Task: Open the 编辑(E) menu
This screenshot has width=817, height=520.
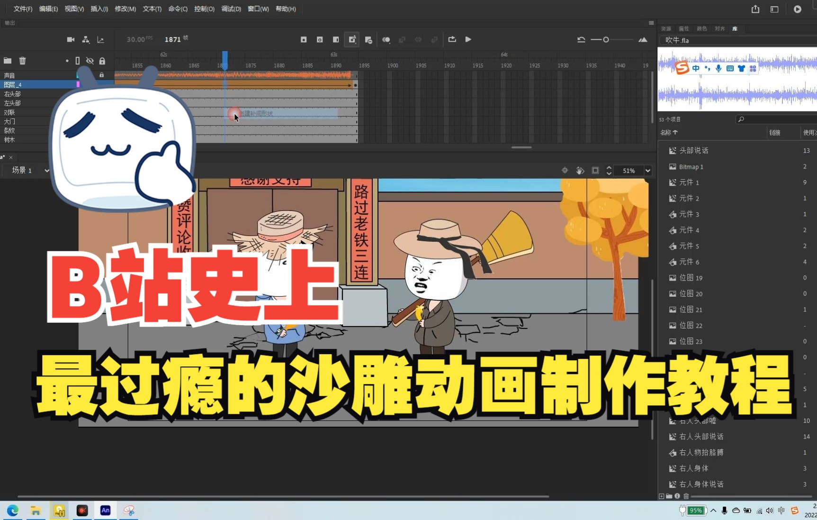Action: [48, 9]
